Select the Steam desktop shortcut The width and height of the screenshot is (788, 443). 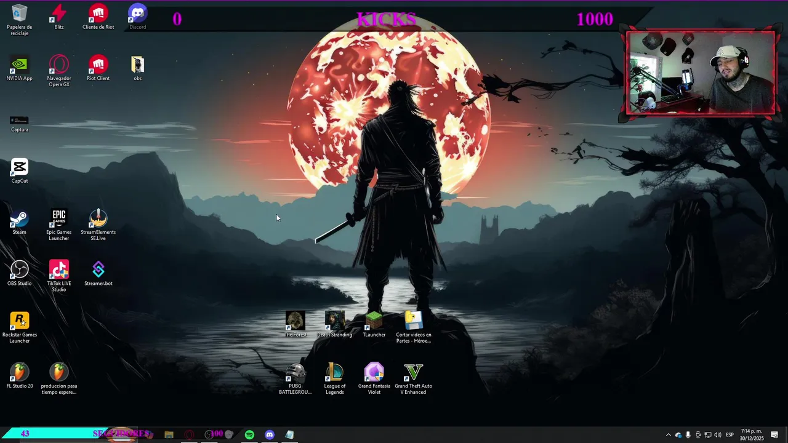(20, 222)
